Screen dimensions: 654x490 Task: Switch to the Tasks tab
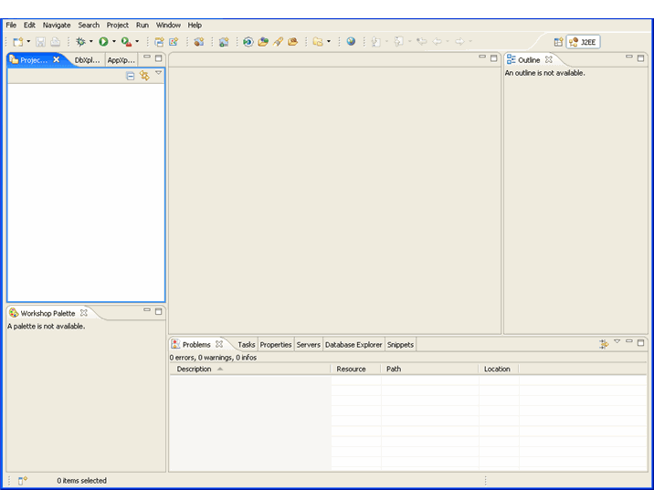coord(246,345)
